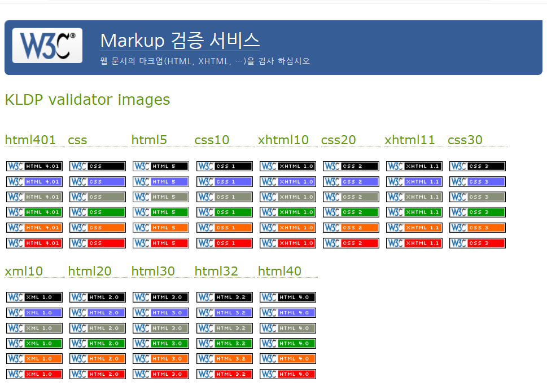Click the blue CSS 1 badge
The height and width of the screenshot is (391, 547).
[224, 182]
